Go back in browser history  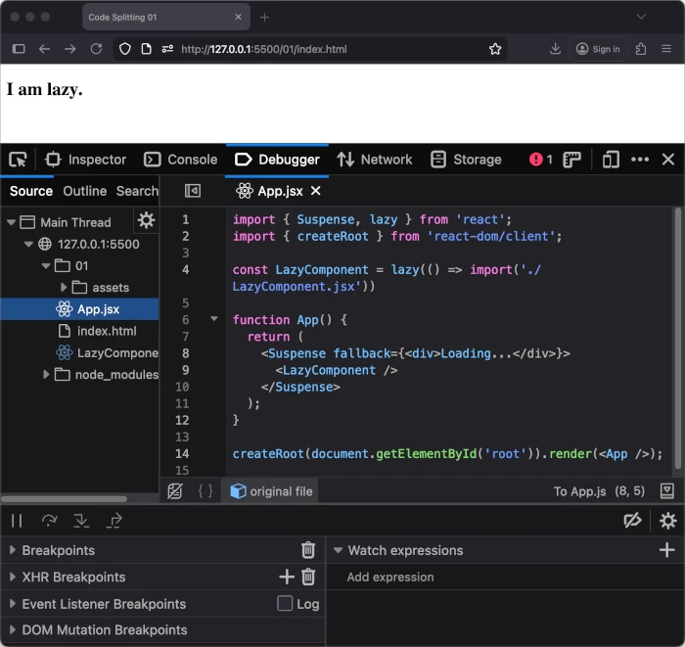pyautogui.click(x=45, y=49)
